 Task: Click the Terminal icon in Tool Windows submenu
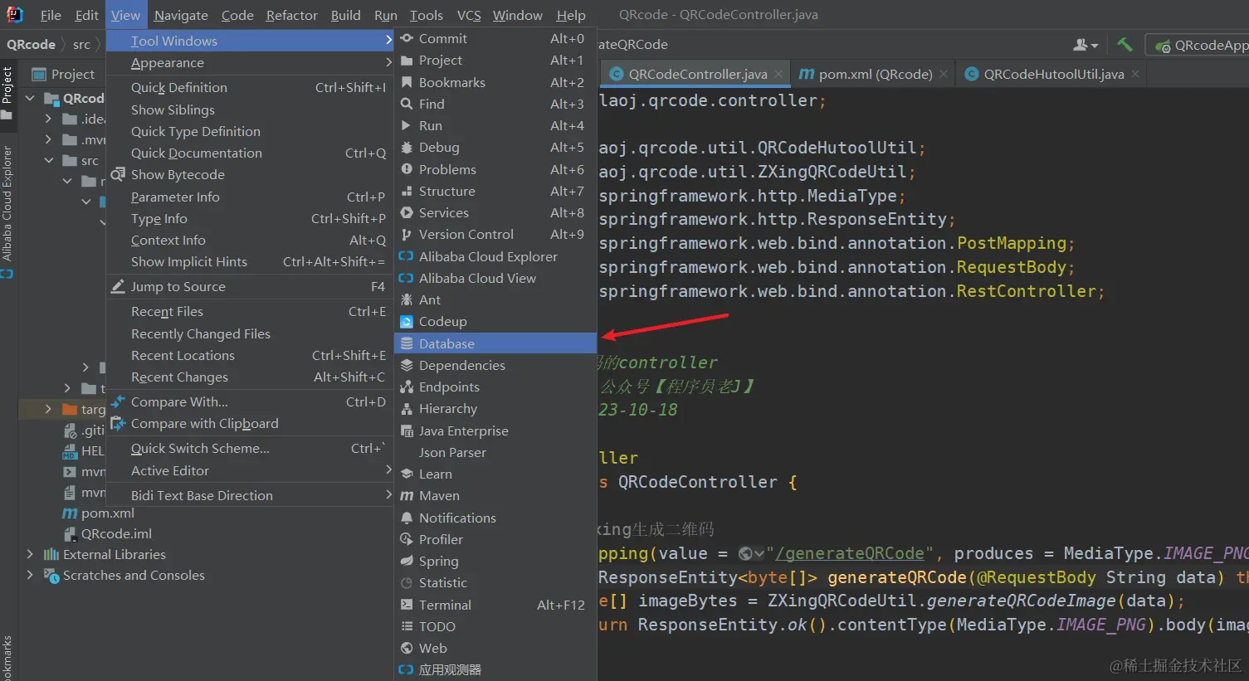407,605
